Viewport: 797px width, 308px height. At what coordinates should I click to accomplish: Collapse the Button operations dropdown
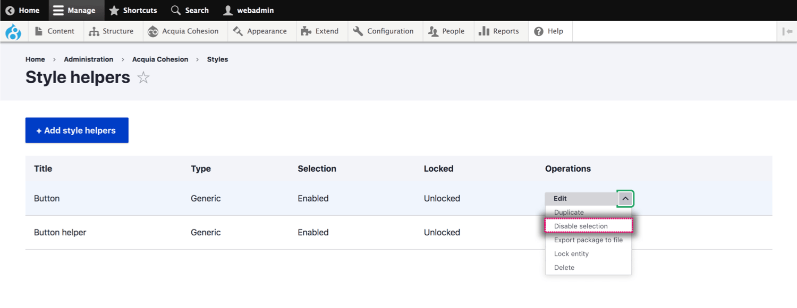coord(625,199)
